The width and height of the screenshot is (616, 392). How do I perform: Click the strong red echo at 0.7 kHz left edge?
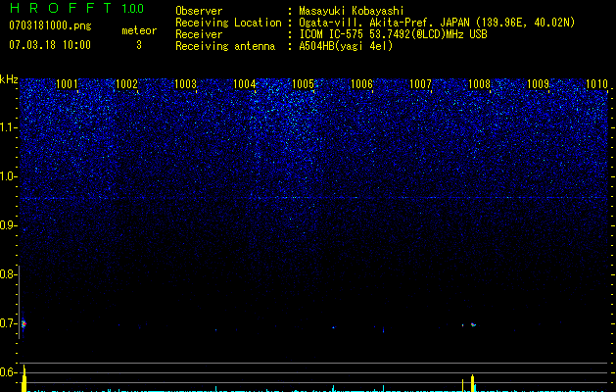pyautogui.click(x=24, y=324)
